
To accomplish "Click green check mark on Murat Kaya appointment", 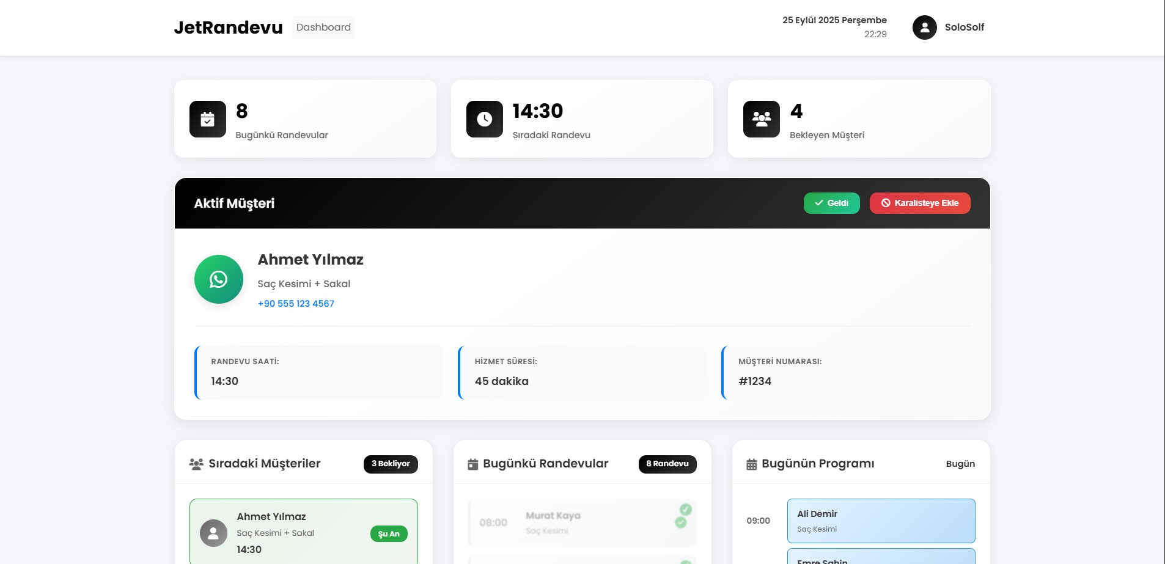I will coord(680,522).
